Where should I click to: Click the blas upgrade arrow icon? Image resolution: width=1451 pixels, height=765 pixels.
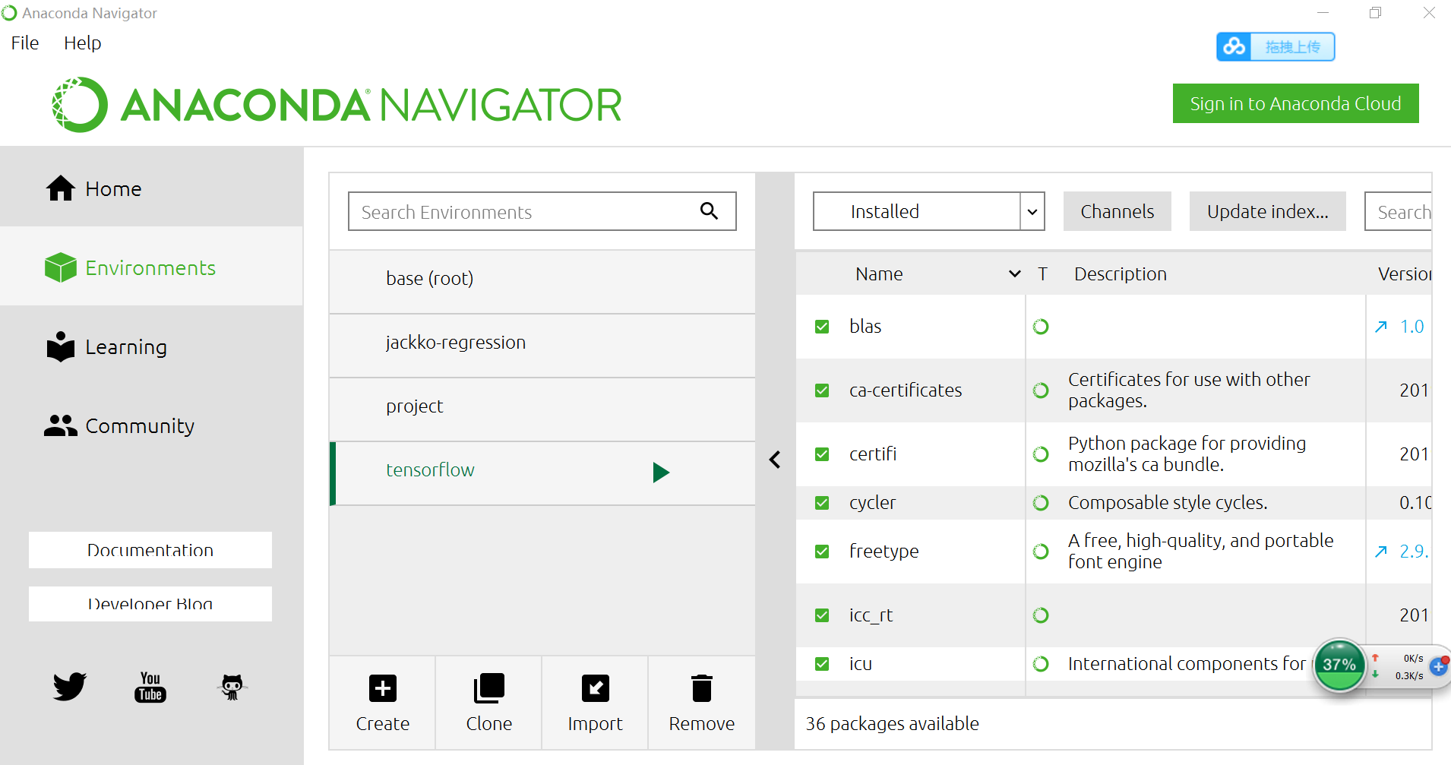[x=1381, y=327]
